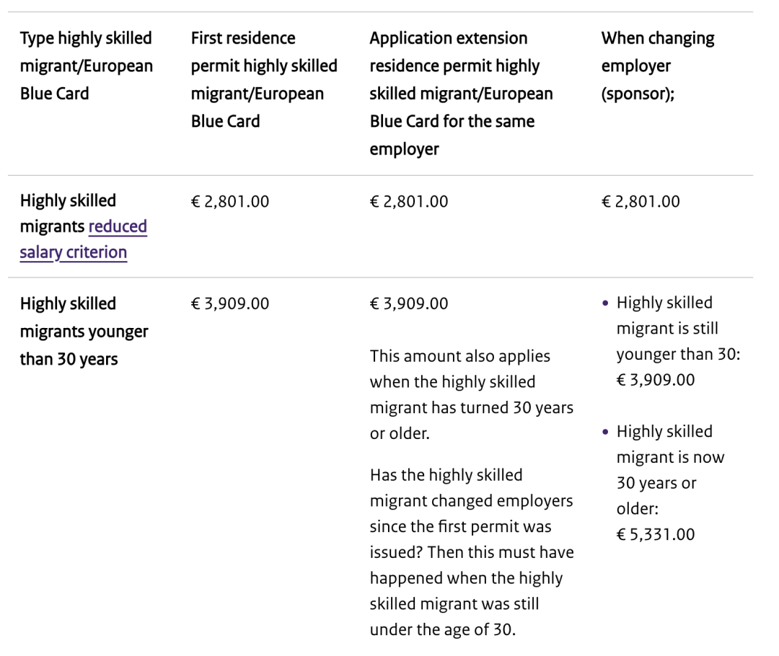Click "Highly skilled migrants" text above the reduced salary link
Viewport: 779px width, 656px height.
68,200
